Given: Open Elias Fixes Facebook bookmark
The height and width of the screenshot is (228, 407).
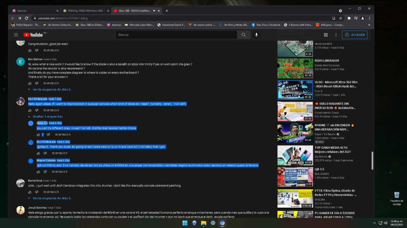Looking at the screenshot, I should pyautogui.click(x=266, y=25).
